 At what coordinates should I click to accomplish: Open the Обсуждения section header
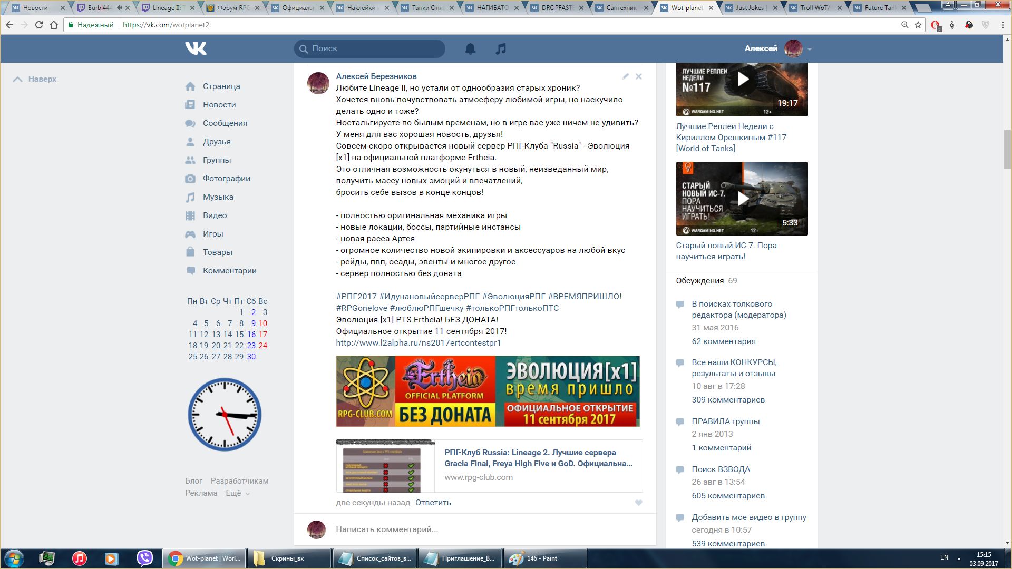point(700,281)
